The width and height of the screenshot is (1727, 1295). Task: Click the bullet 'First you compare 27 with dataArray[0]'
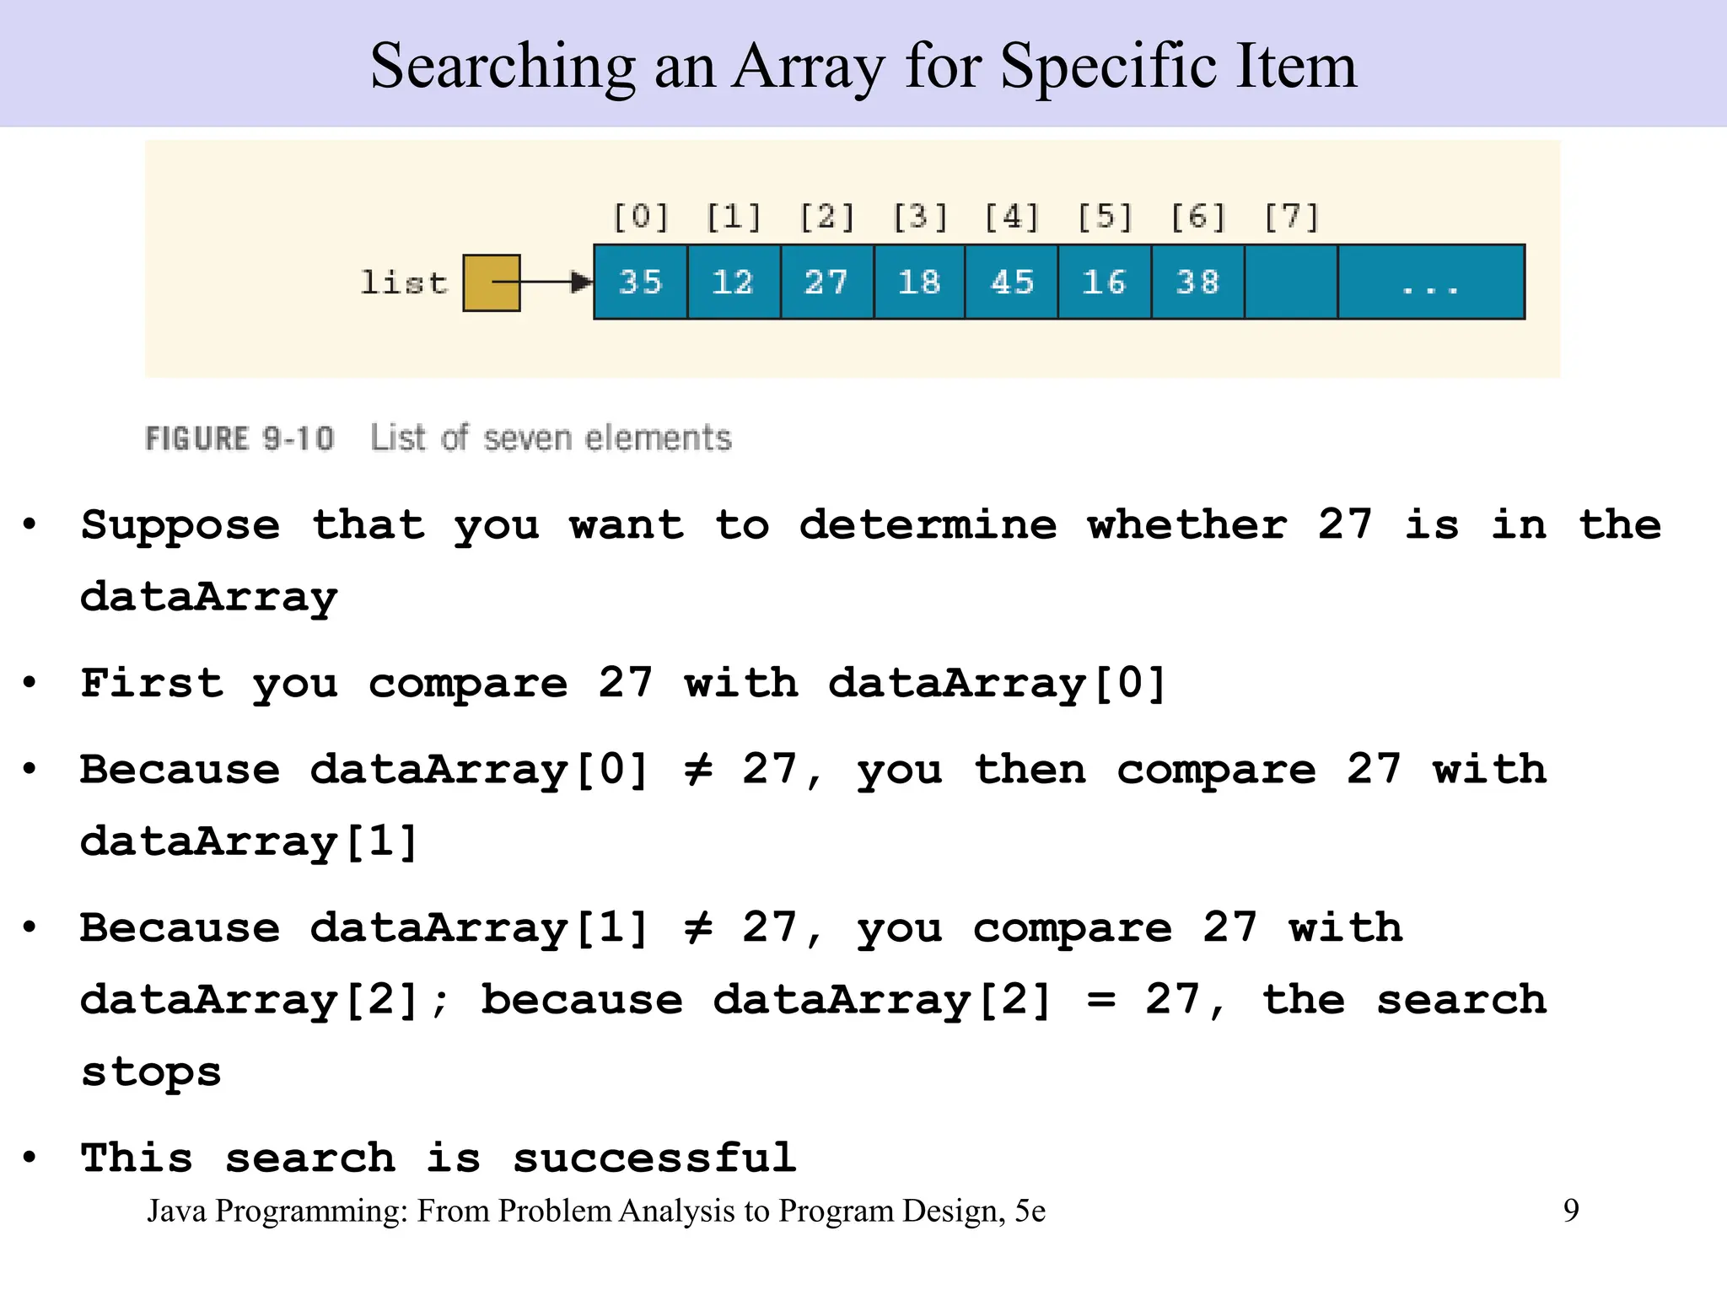point(623,684)
